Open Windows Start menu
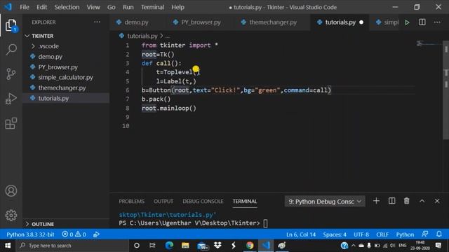The image size is (449, 252). pyautogui.click(x=8, y=246)
